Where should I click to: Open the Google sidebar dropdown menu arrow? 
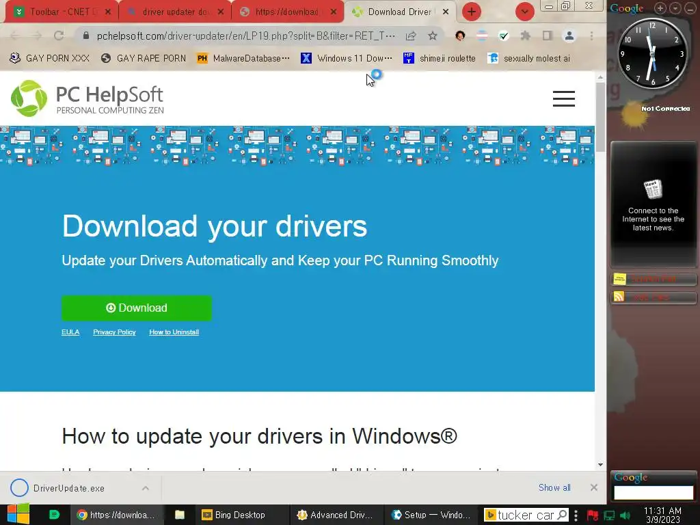675,8
